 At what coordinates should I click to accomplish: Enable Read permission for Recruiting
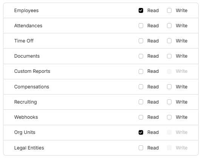[x=141, y=102]
